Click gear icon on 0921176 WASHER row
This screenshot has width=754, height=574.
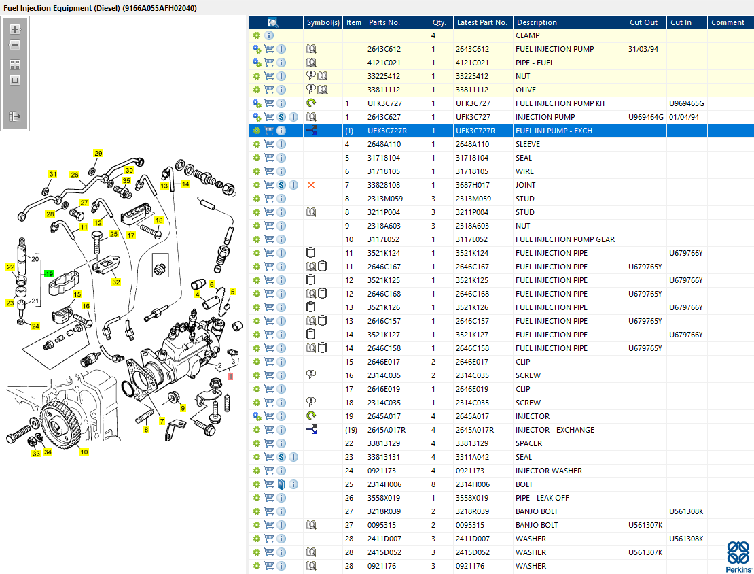(x=257, y=566)
